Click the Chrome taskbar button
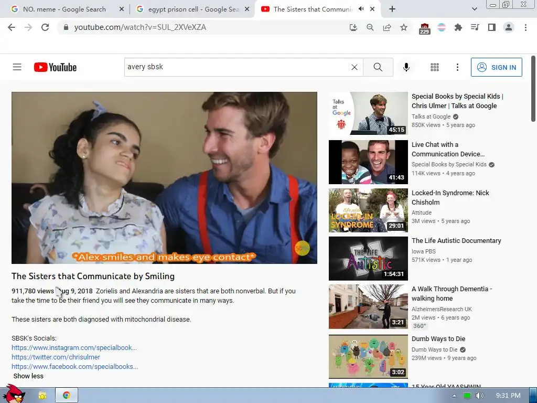Viewport: 537px width, 403px height. (x=67, y=396)
